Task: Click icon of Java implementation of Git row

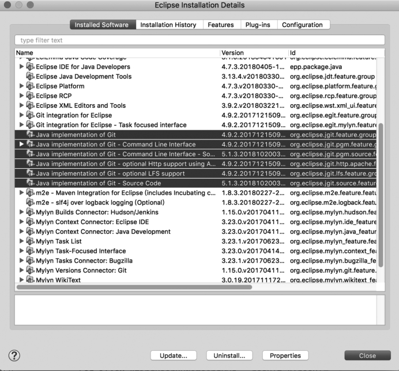Action: click(31, 134)
